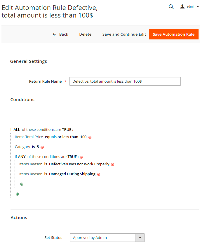Viewport: 200px width, 248px height.
Task: Remove the nested ANY conditions group
Action: click(81, 157)
